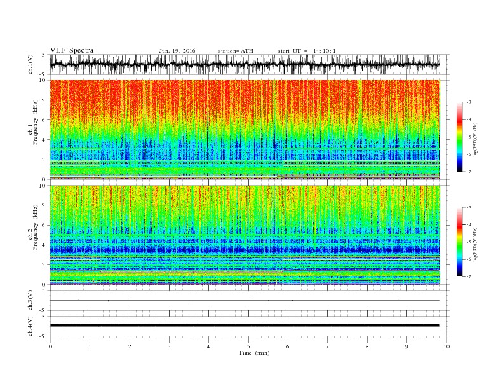The image size is (503, 389).
Task: Click the "VLF Spectra" plot title
Action: coord(72,50)
